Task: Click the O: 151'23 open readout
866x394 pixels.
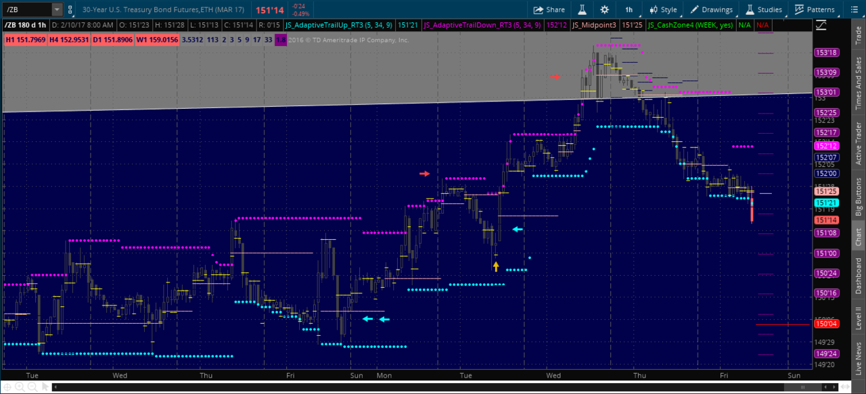Action: pyautogui.click(x=134, y=25)
